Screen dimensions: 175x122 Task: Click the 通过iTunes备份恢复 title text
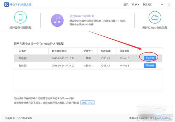82,16
